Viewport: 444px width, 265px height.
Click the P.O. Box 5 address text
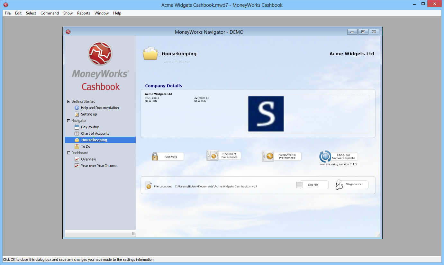[152, 98]
